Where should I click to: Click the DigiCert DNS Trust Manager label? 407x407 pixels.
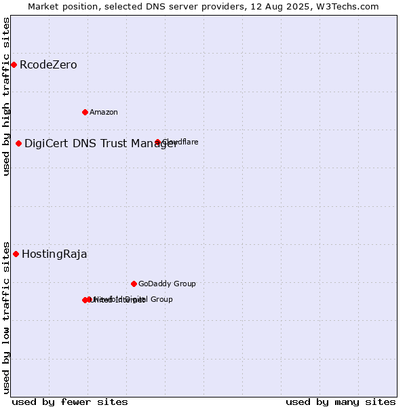[101, 144]
